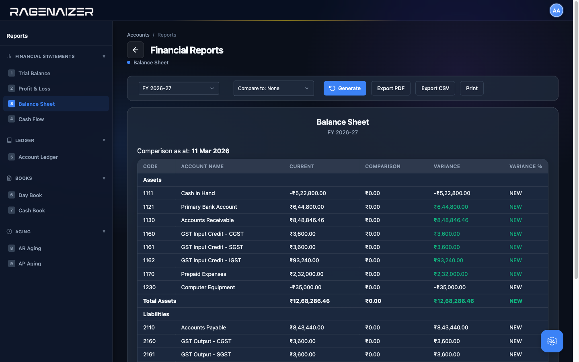Image resolution: width=579 pixels, height=362 pixels.
Task: Open the AA user avatar menu
Action: (x=556, y=11)
